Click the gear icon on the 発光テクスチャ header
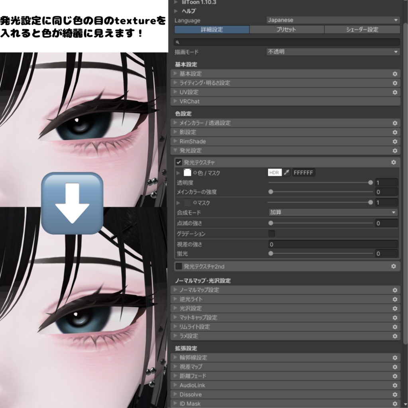Screen dimensions: 408x408 (393, 162)
